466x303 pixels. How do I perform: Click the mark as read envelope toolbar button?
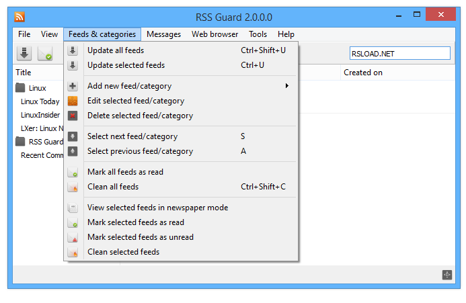point(45,54)
